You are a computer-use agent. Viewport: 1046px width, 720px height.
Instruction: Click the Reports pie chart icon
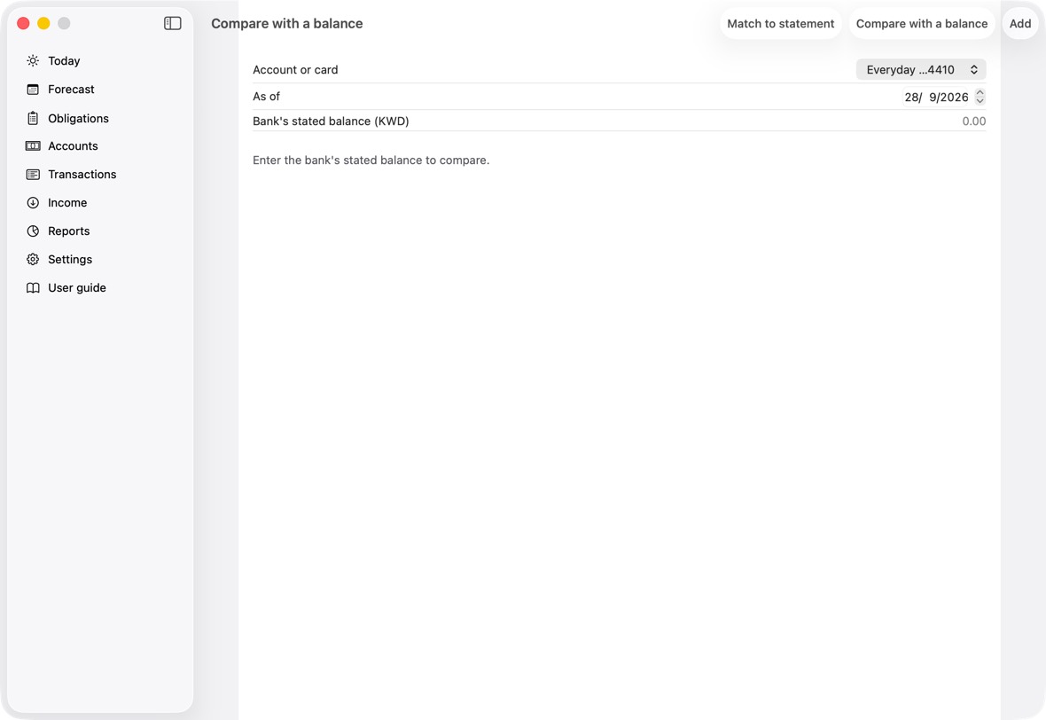pos(33,231)
